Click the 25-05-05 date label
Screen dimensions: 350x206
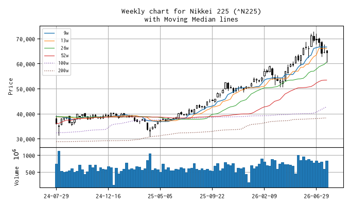click(x=160, y=196)
